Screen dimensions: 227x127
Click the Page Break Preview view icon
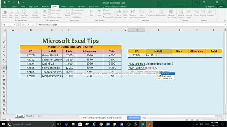[197, 120]
